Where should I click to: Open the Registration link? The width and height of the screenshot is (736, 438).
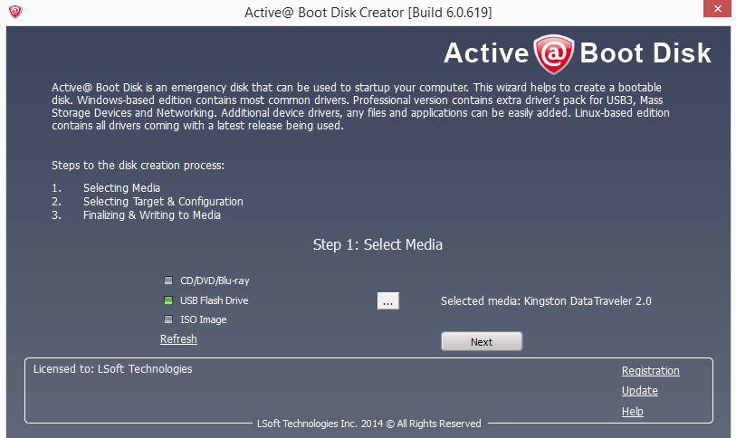(x=651, y=371)
